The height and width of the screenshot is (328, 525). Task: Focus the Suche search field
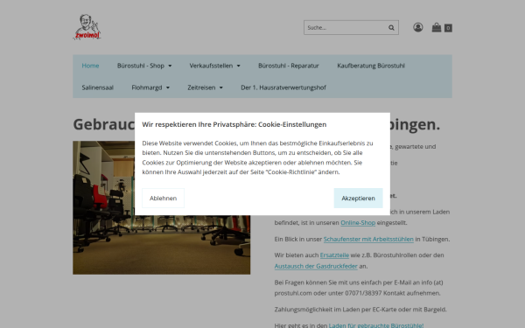coord(351,27)
